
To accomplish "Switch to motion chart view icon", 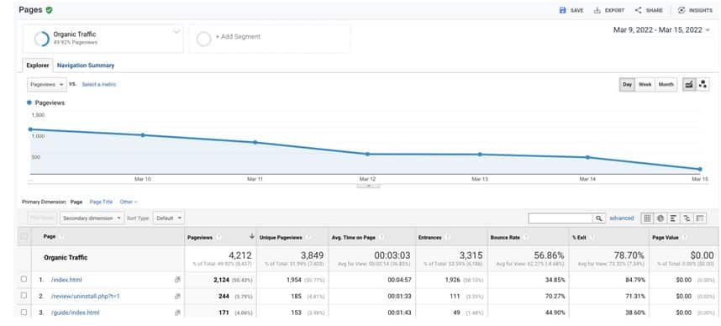I will pos(703,85).
